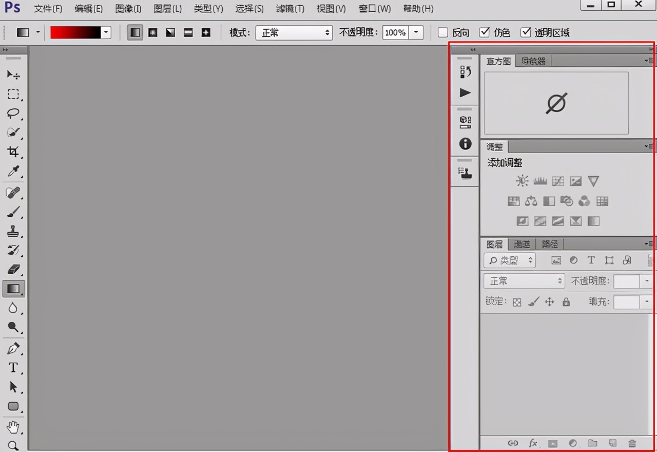The width and height of the screenshot is (657, 452).
Task: Select the Quick Selection tool
Action: [13, 133]
